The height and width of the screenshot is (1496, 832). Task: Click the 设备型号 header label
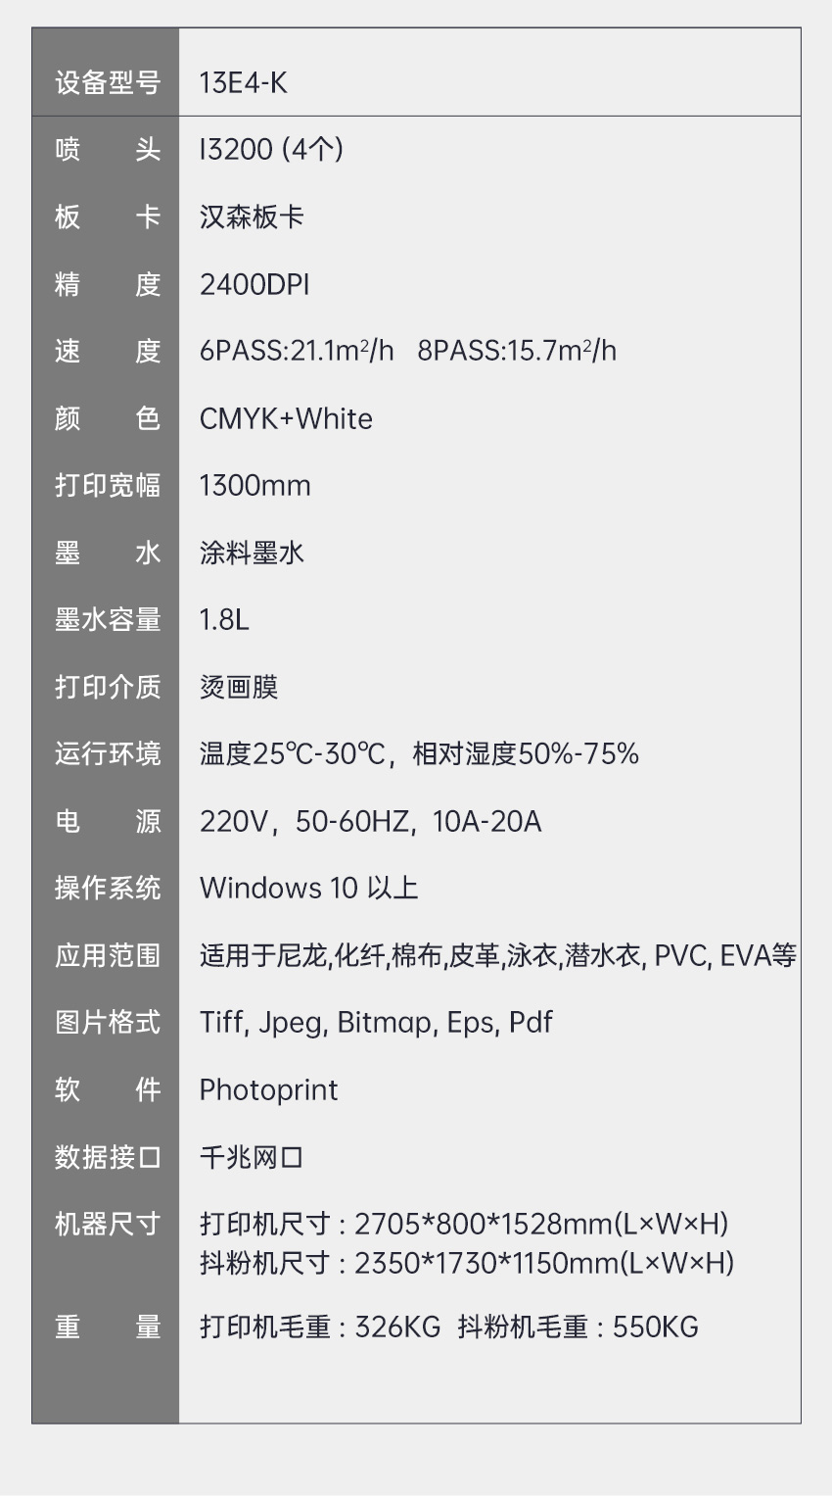click(107, 83)
